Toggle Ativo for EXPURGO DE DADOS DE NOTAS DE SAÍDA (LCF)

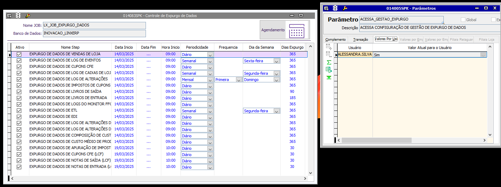tap(19, 161)
